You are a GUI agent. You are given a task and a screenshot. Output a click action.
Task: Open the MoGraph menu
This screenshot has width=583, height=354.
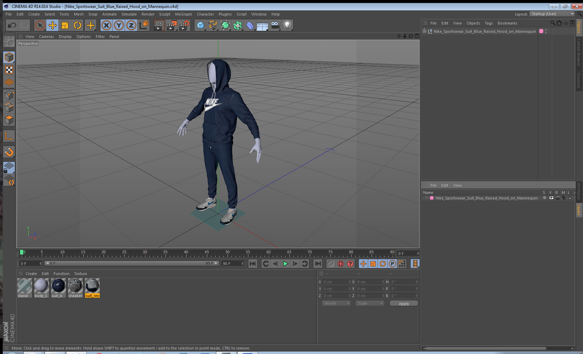pyautogui.click(x=183, y=14)
